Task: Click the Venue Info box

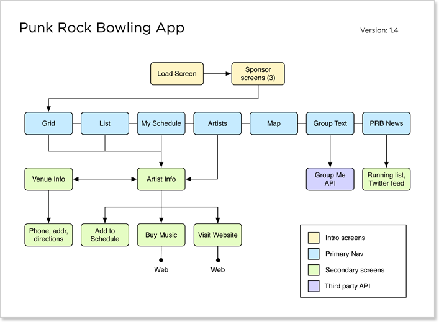Action: tap(48, 179)
